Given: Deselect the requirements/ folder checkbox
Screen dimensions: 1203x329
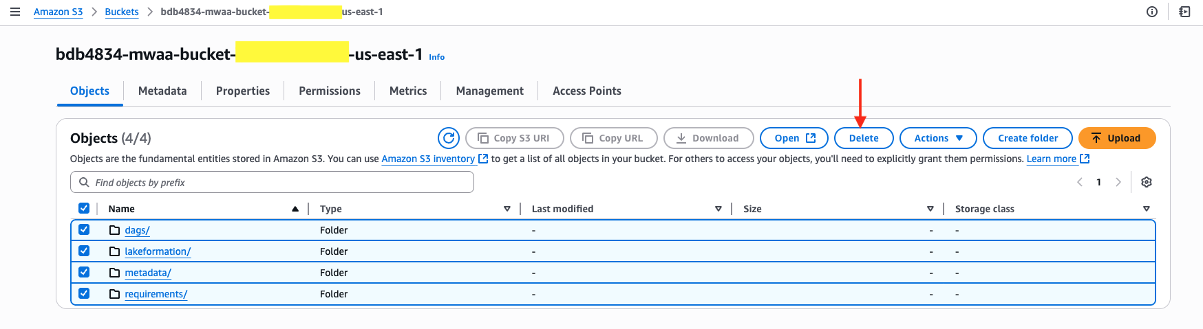Looking at the screenshot, I should (84, 293).
